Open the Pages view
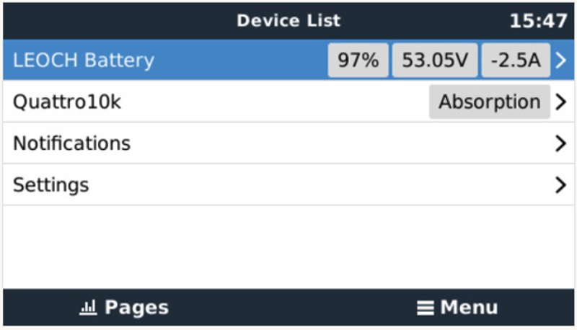Viewport: 577px width, 330px height. pyautogui.click(x=136, y=308)
